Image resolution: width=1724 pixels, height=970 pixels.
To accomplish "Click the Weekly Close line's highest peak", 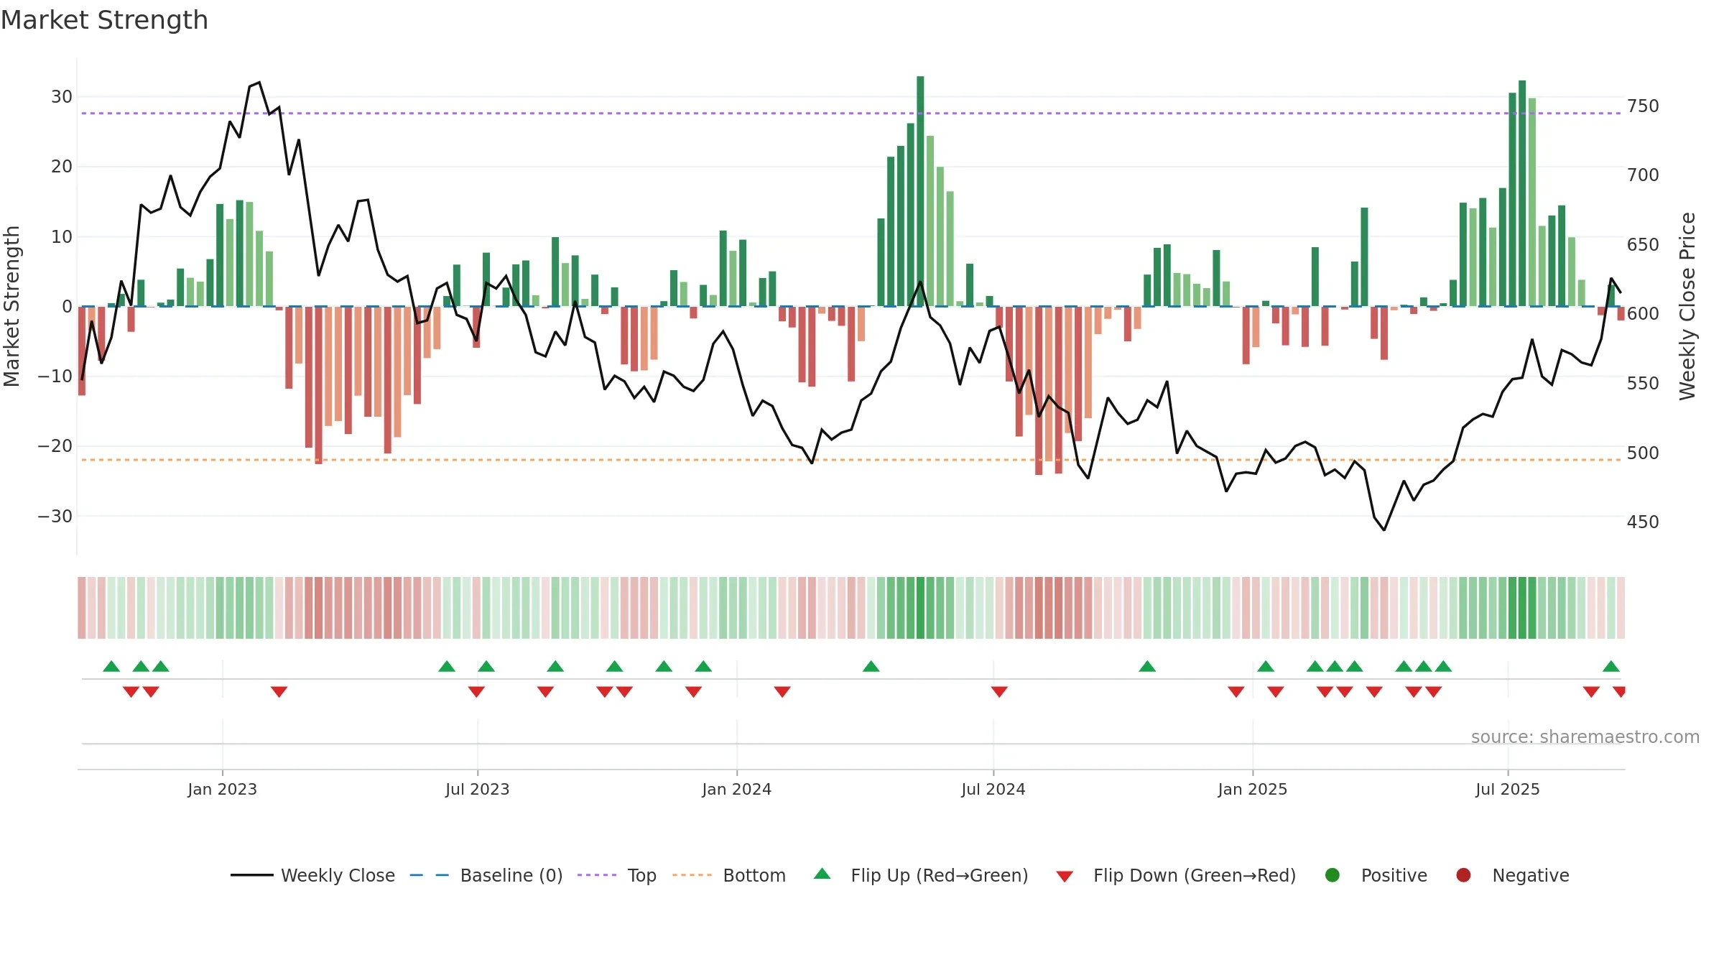I will click(259, 83).
